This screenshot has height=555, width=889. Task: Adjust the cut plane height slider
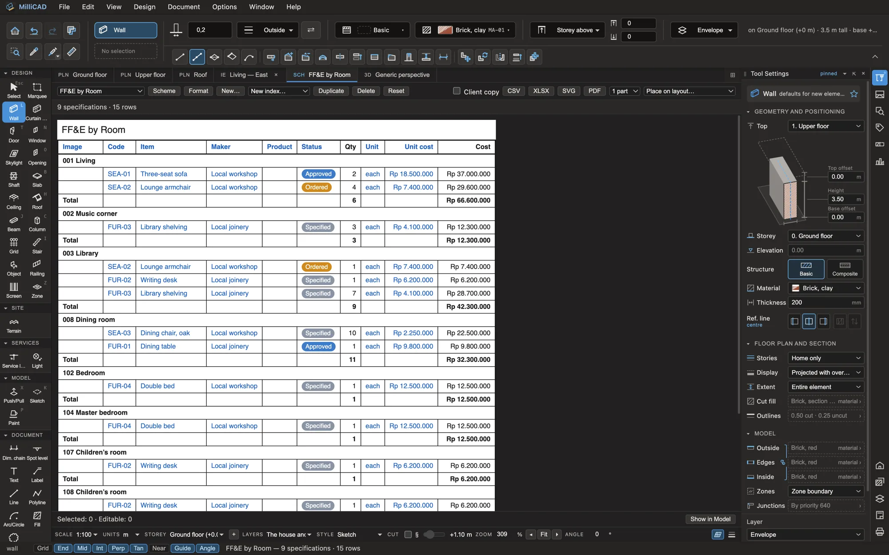pos(433,535)
